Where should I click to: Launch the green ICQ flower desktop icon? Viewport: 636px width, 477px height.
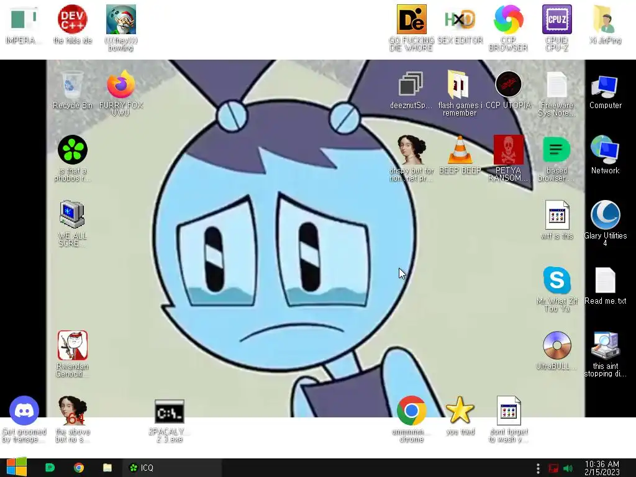pyautogui.click(x=73, y=150)
